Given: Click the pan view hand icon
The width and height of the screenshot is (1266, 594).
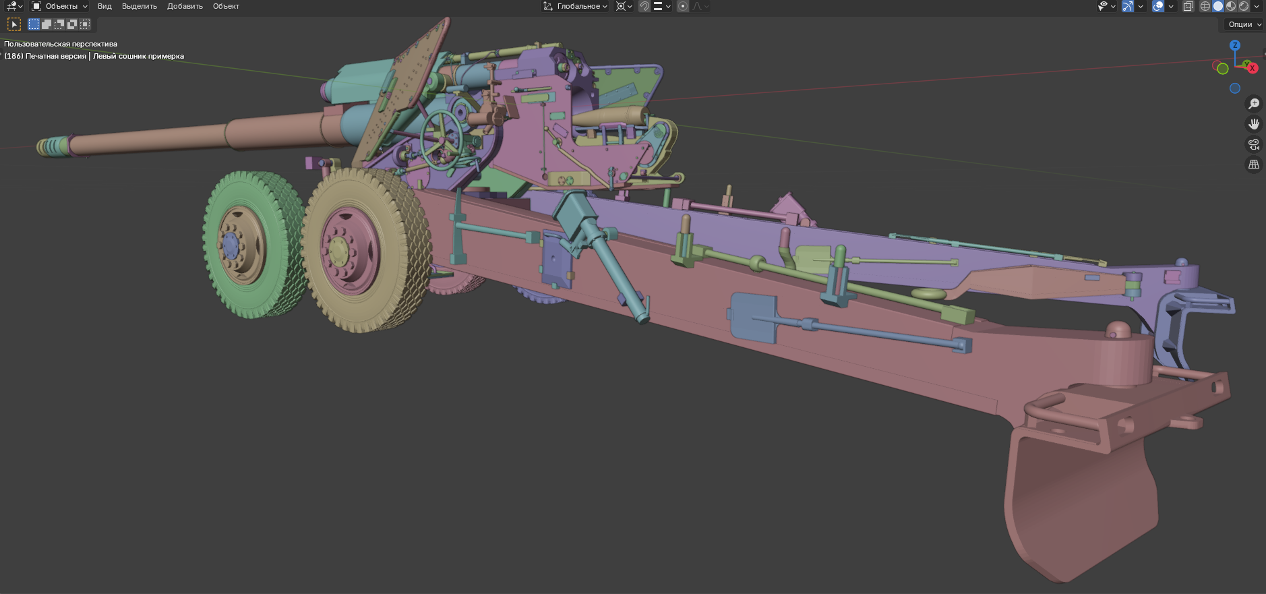Looking at the screenshot, I should click(x=1254, y=124).
